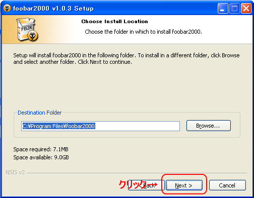
Task: Click the 'Choose Install Location' heading
Action: pyautogui.click(x=114, y=22)
